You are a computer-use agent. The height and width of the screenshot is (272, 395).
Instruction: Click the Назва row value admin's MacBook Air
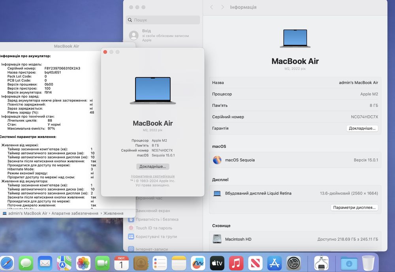[x=358, y=83]
